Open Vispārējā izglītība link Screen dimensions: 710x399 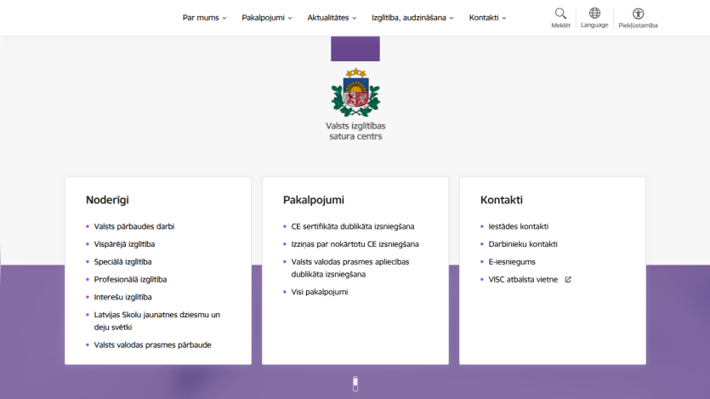coord(124,244)
